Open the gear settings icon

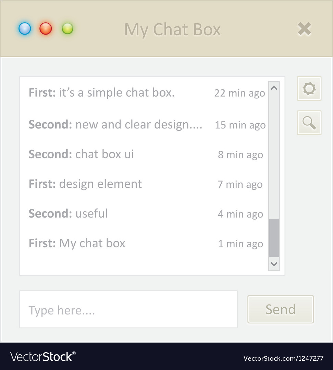point(309,88)
